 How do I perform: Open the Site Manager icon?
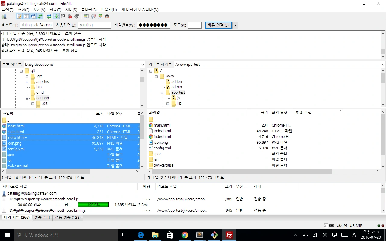(x=5, y=16)
